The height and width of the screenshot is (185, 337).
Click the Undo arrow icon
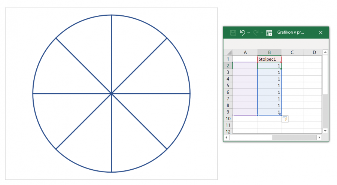pos(243,33)
